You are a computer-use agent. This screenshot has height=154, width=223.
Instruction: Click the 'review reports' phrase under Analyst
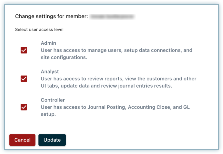(x=107, y=79)
